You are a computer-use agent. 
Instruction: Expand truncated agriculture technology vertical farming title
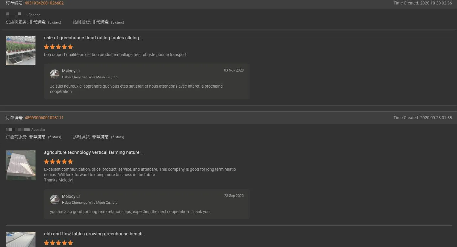[x=94, y=152]
